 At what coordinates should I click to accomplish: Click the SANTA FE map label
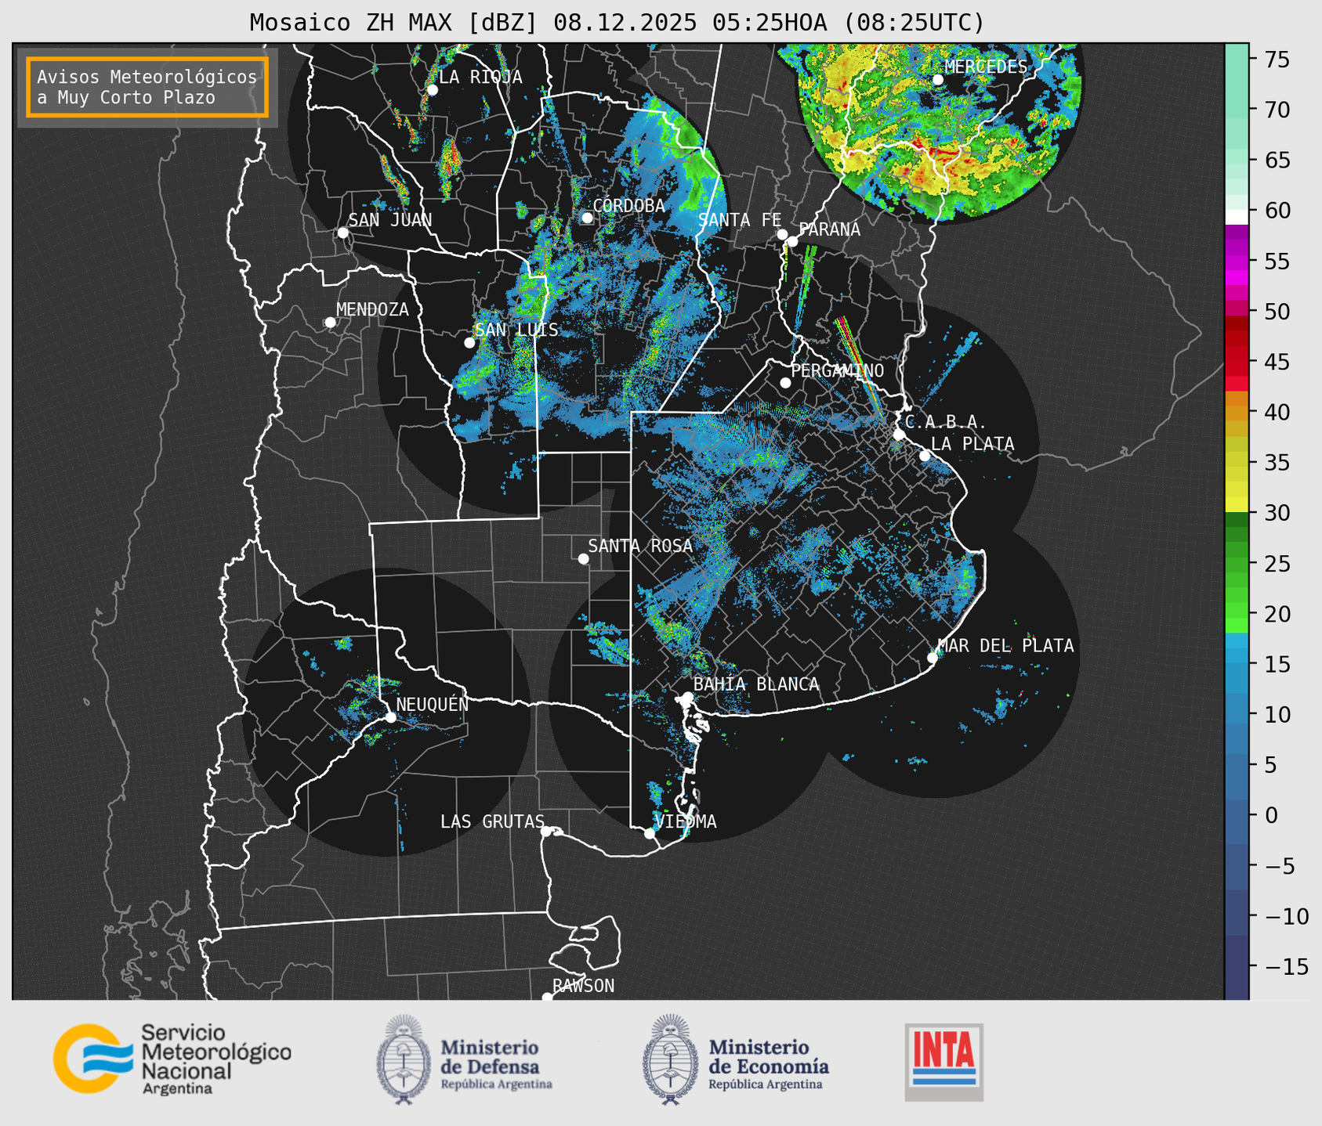pyautogui.click(x=740, y=220)
